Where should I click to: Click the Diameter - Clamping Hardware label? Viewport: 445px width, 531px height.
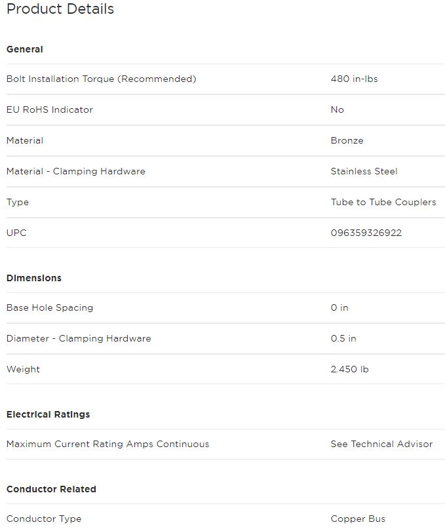pos(79,339)
